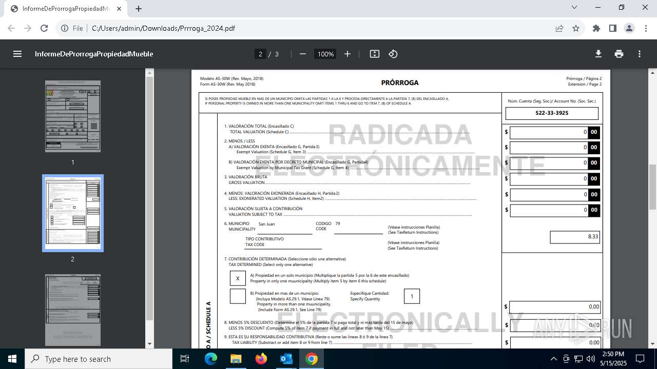This screenshot has width=657, height=369.
Task: Click the address bar URL
Action: tap(163, 28)
